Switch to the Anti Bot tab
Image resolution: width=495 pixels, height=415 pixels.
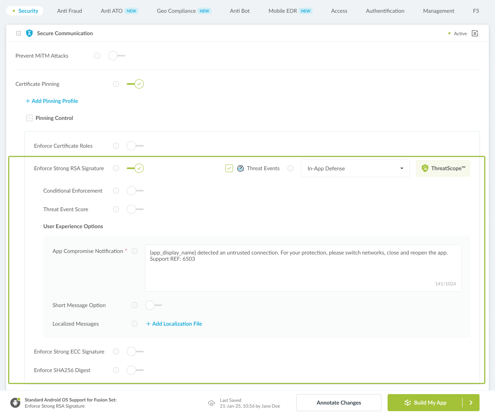pos(240,11)
